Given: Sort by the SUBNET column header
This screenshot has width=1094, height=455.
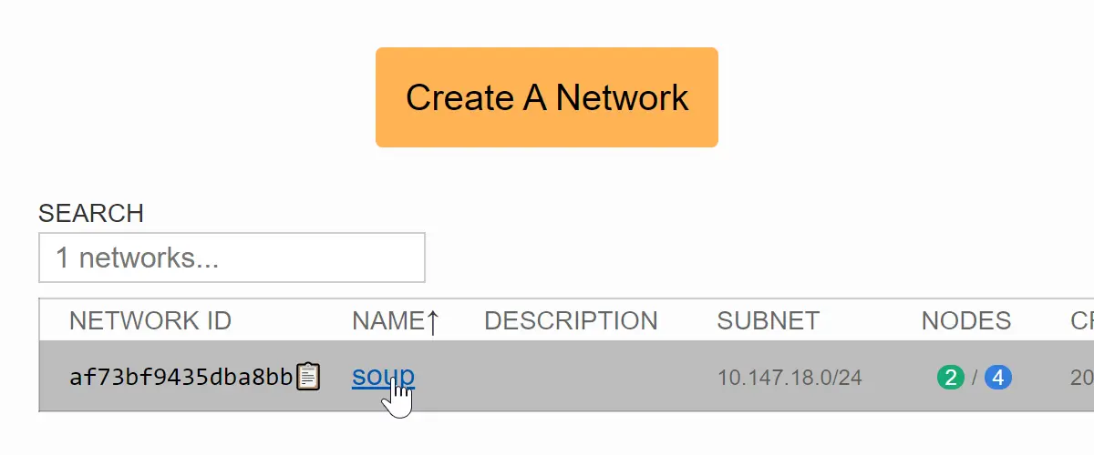Looking at the screenshot, I should [x=768, y=321].
